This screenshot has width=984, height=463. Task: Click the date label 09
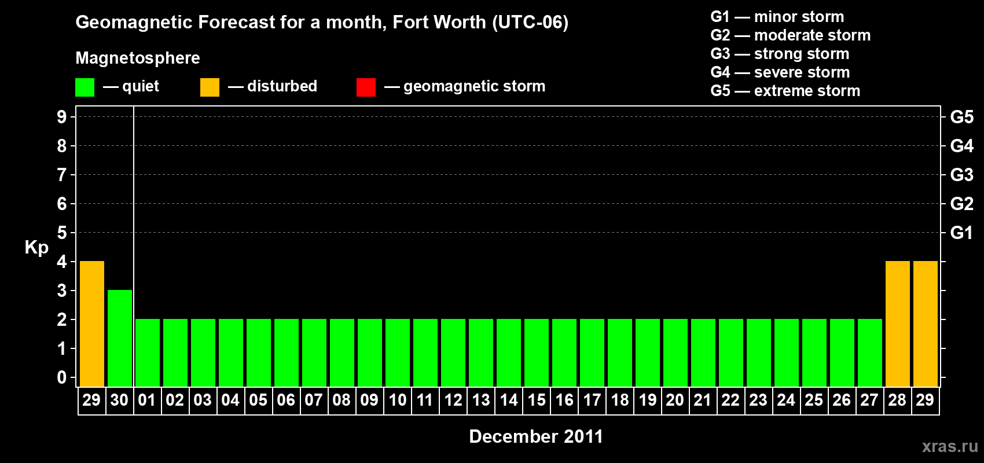pos(369,400)
